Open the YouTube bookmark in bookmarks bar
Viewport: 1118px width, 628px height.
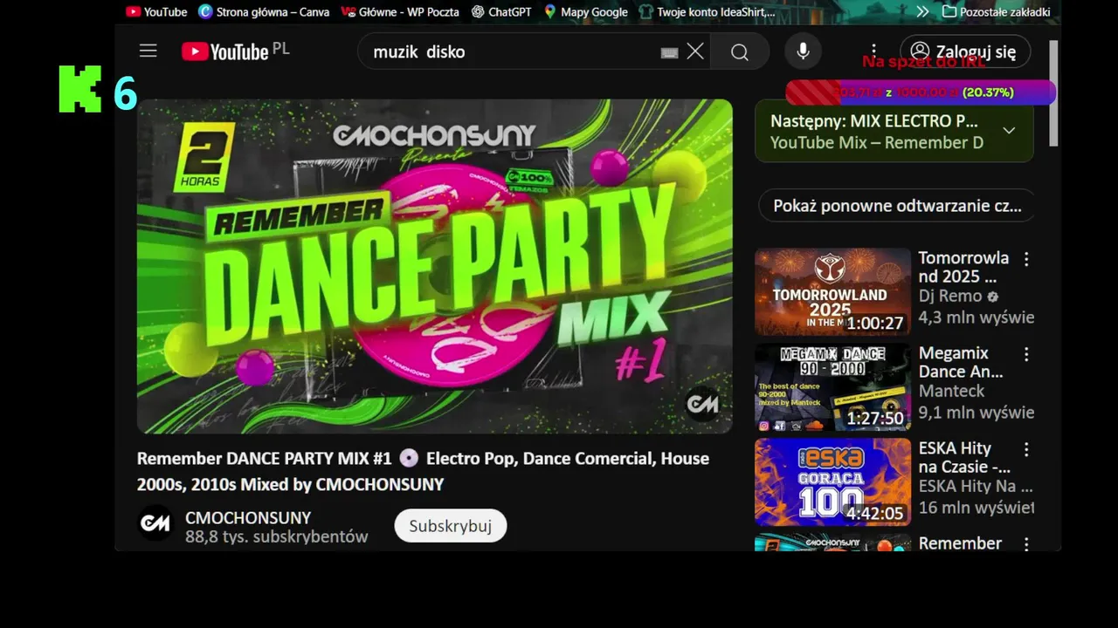pos(156,11)
